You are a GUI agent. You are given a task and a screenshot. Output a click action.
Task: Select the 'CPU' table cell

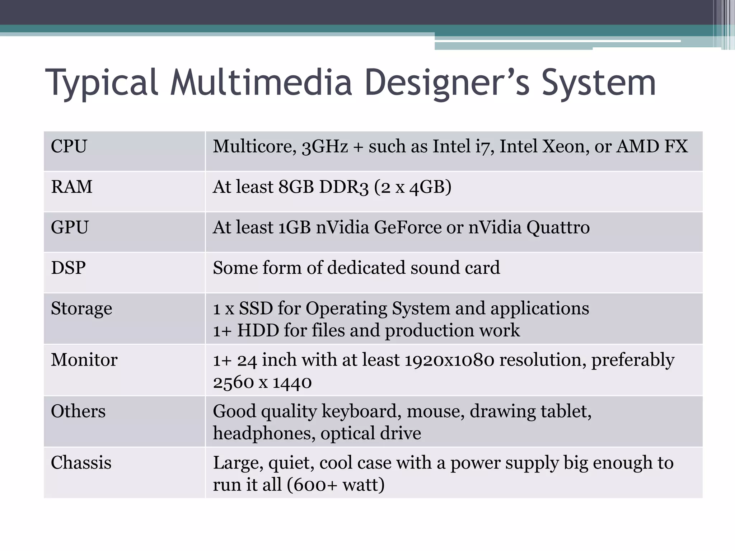click(x=125, y=151)
